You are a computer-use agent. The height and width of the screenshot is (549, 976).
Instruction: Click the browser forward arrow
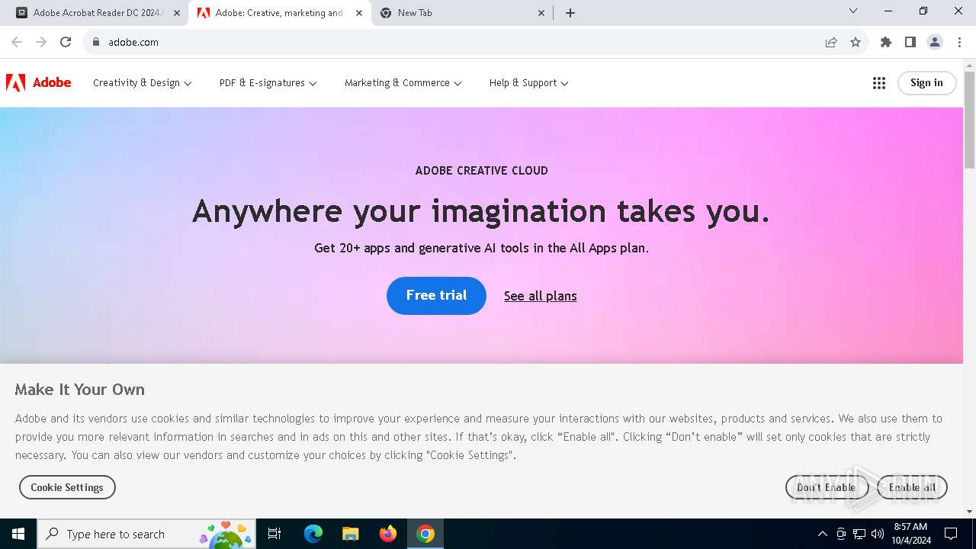41,42
